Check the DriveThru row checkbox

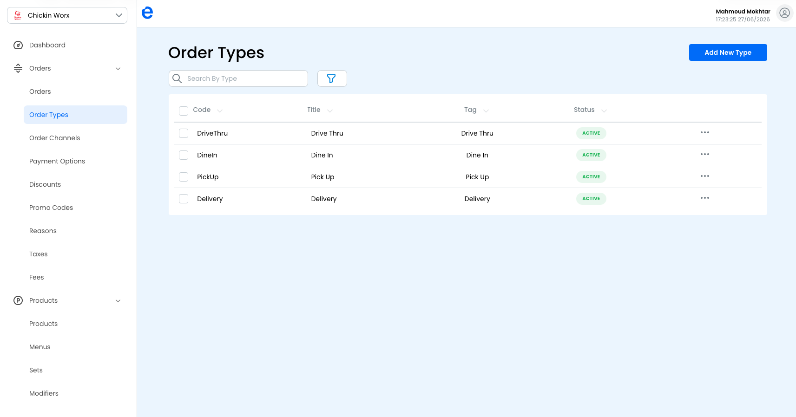[184, 133]
